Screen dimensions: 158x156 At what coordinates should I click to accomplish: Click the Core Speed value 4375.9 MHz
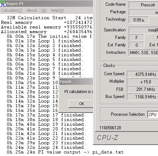pyautogui.click(x=143, y=74)
